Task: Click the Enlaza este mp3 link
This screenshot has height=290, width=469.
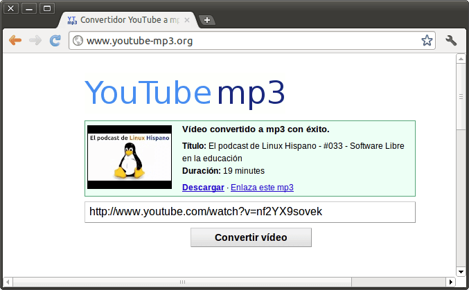Action: click(x=262, y=188)
